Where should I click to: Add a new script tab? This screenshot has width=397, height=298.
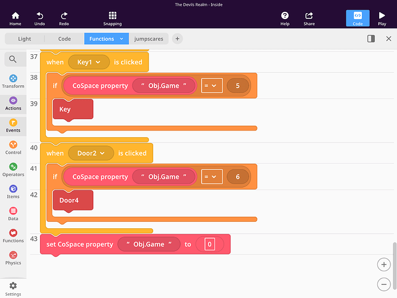click(x=177, y=39)
